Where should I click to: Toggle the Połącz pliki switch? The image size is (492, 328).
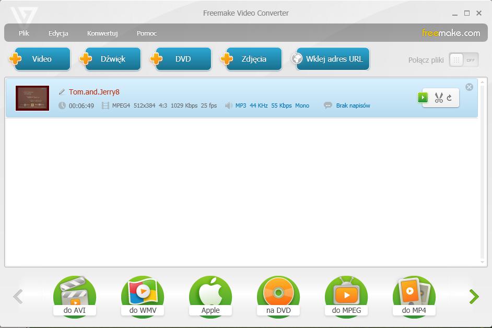(x=464, y=60)
